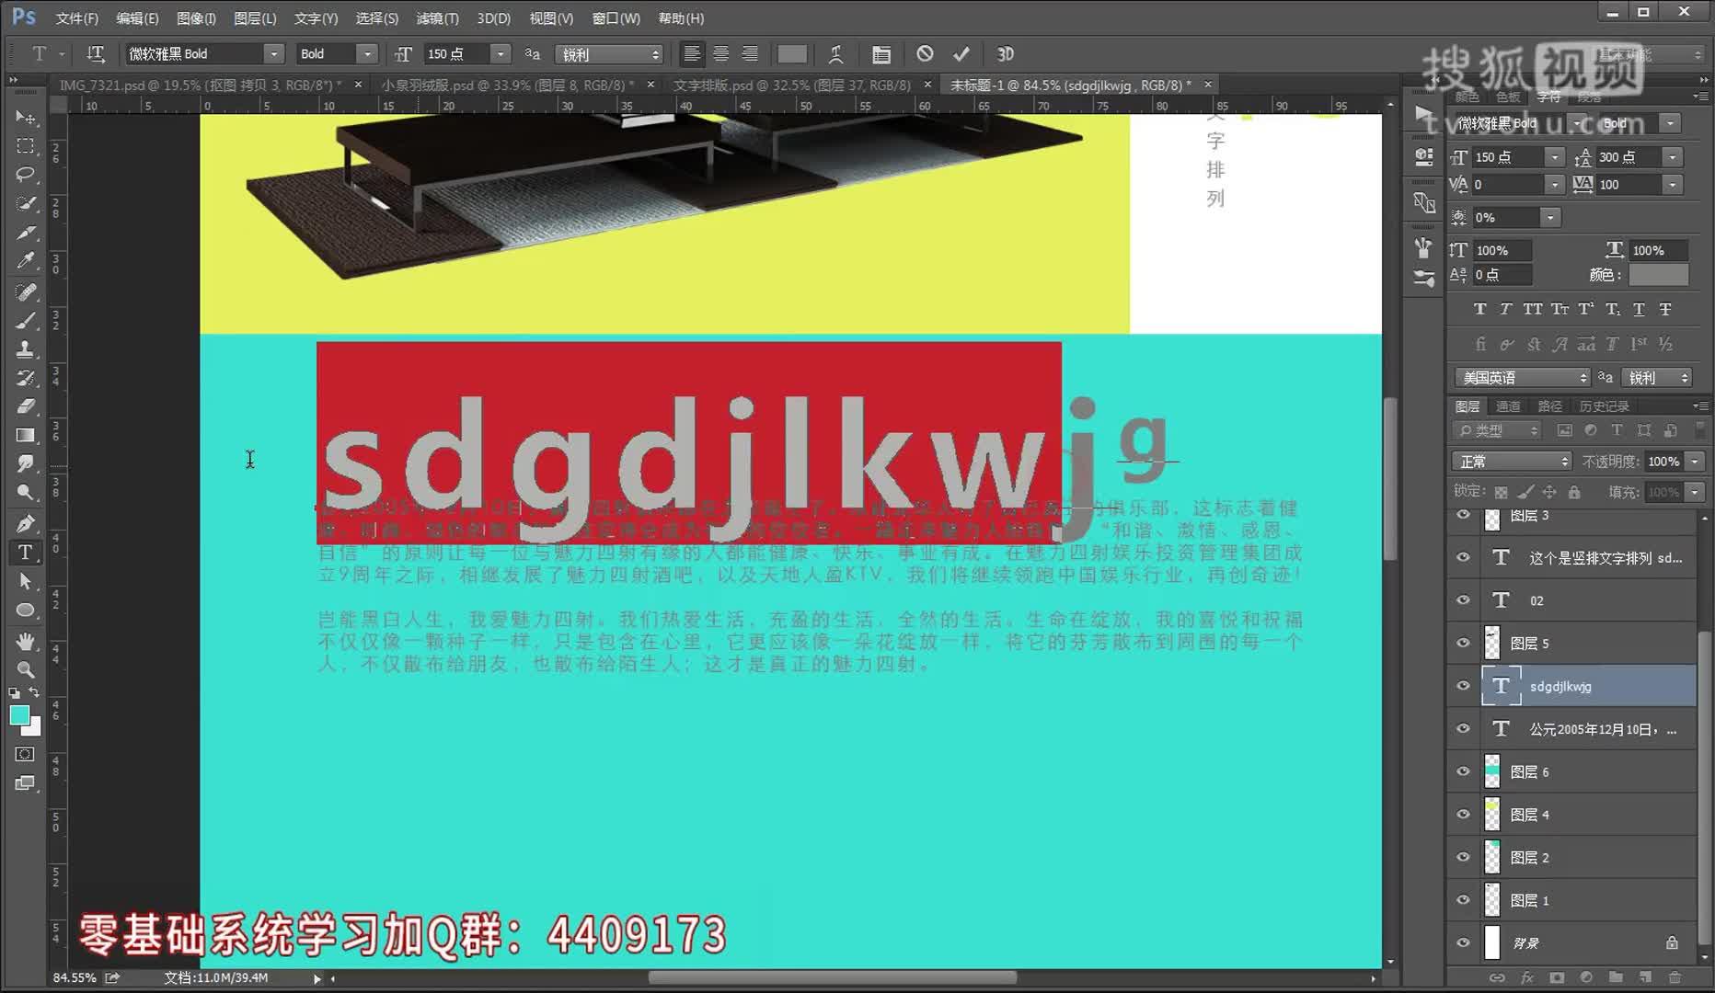
Task: Open the anti-aliasing method dropdown
Action: pyautogui.click(x=608, y=54)
